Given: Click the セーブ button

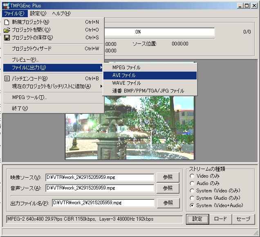Looking at the screenshot, I should [243, 219].
